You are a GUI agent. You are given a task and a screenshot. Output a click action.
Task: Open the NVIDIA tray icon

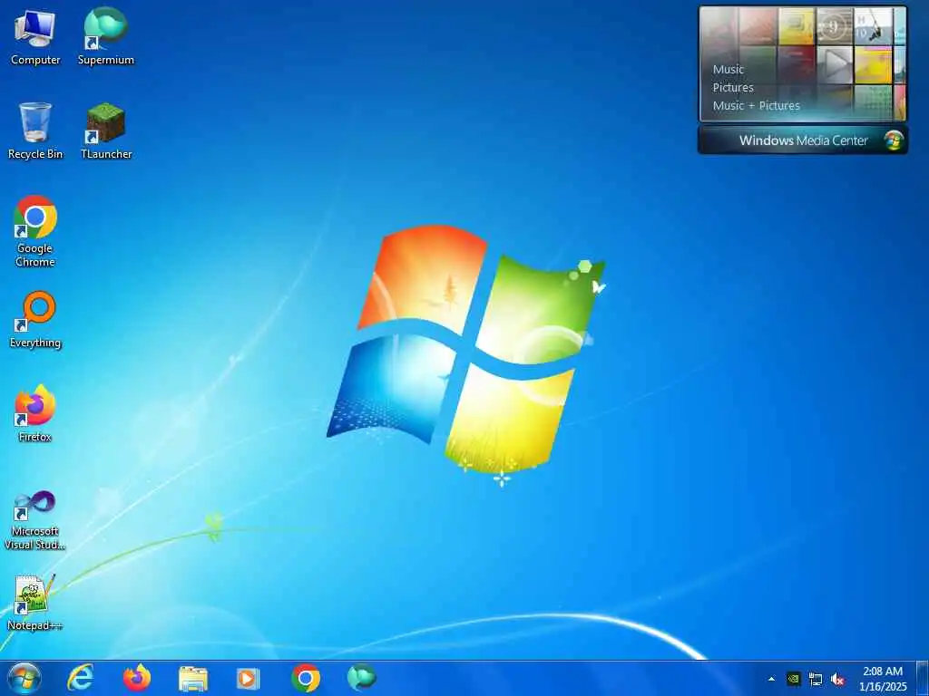[x=794, y=679]
